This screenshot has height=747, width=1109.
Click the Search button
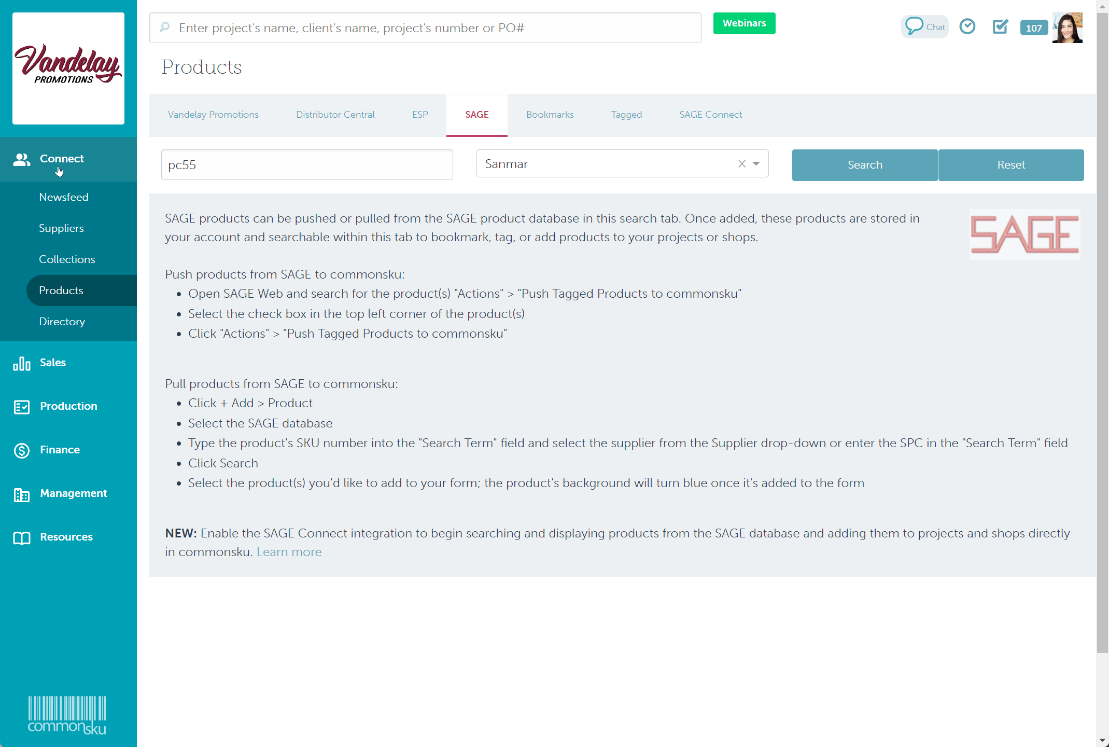coord(865,165)
